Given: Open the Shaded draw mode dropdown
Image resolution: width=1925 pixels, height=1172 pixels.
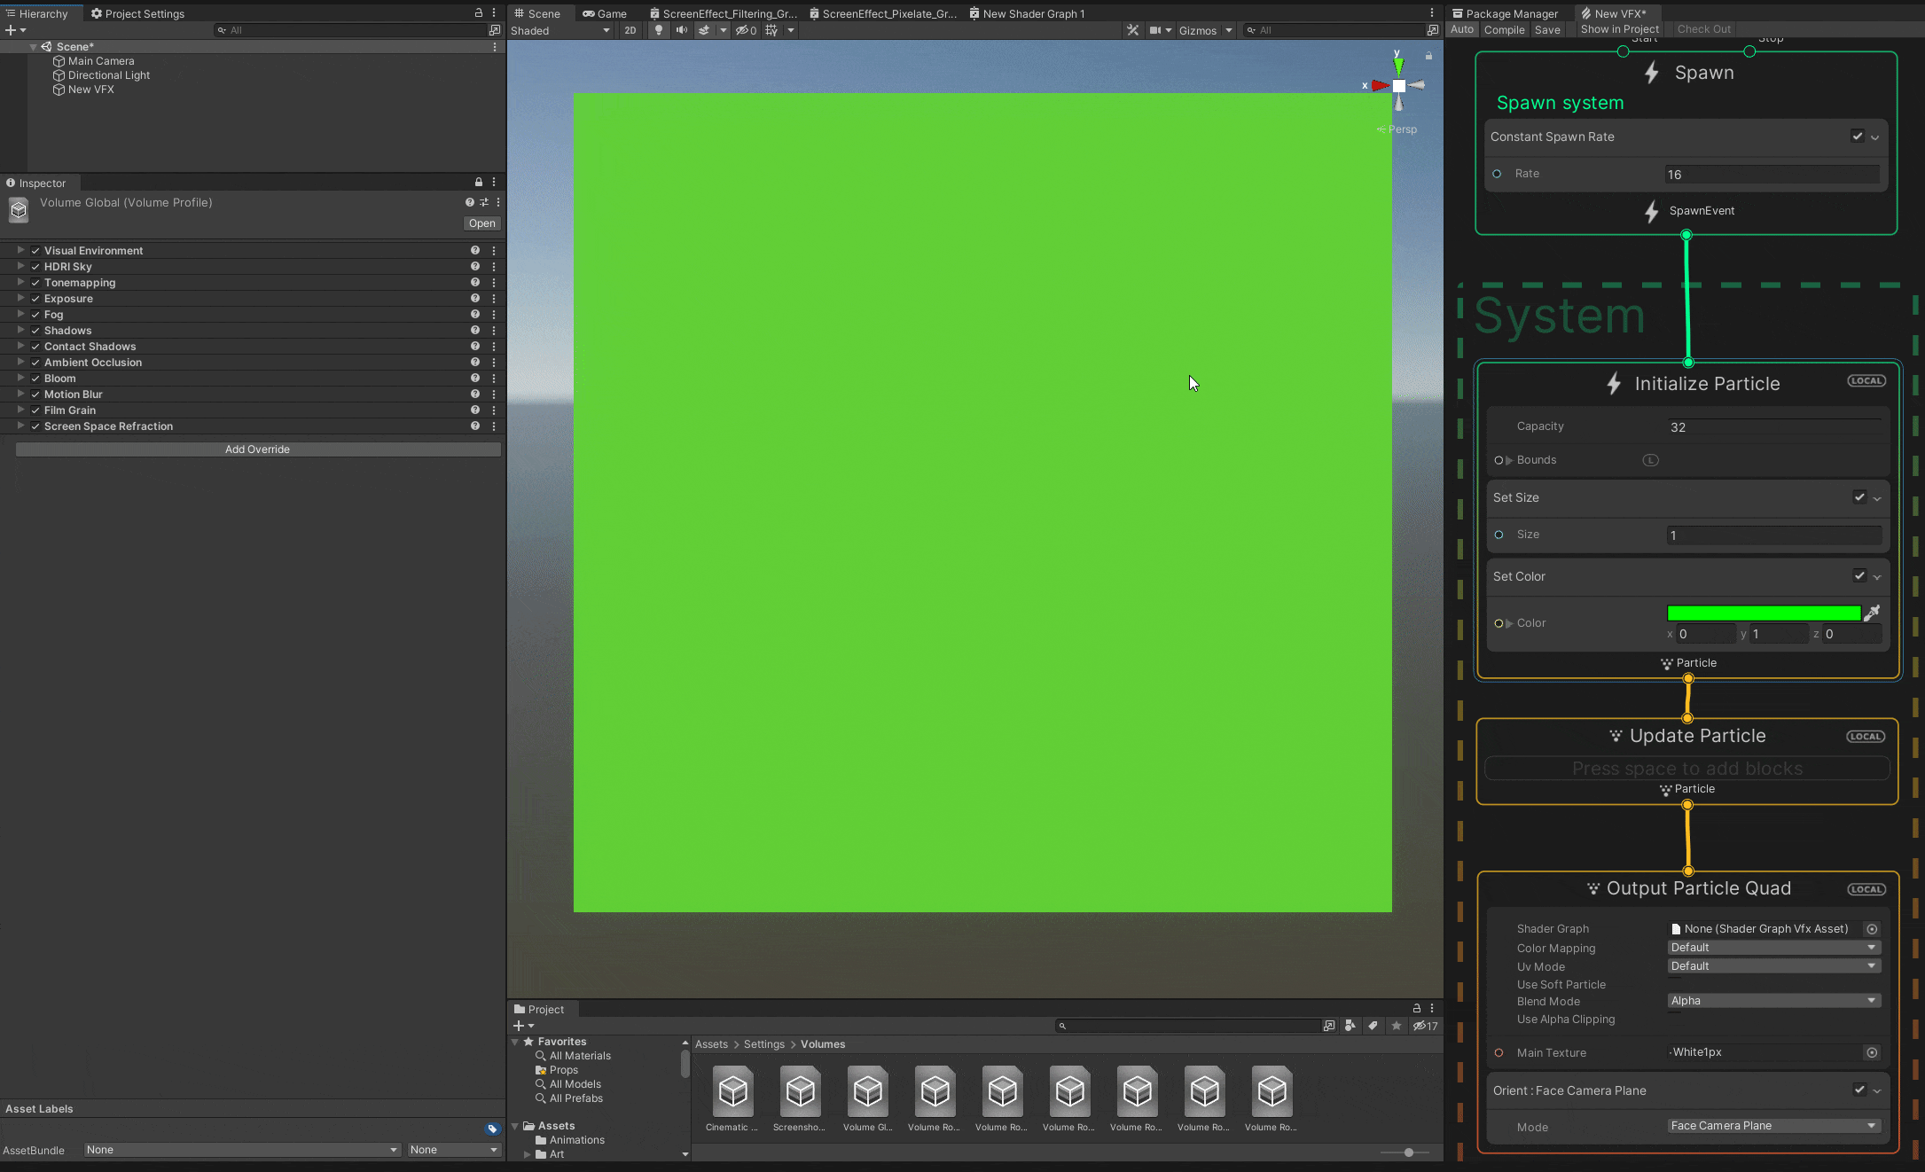Looking at the screenshot, I should point(560,30).
